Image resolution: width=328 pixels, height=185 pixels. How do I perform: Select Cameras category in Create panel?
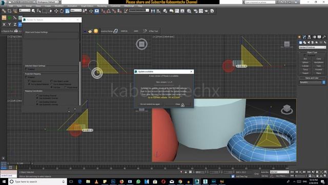(x=313, y=42)
